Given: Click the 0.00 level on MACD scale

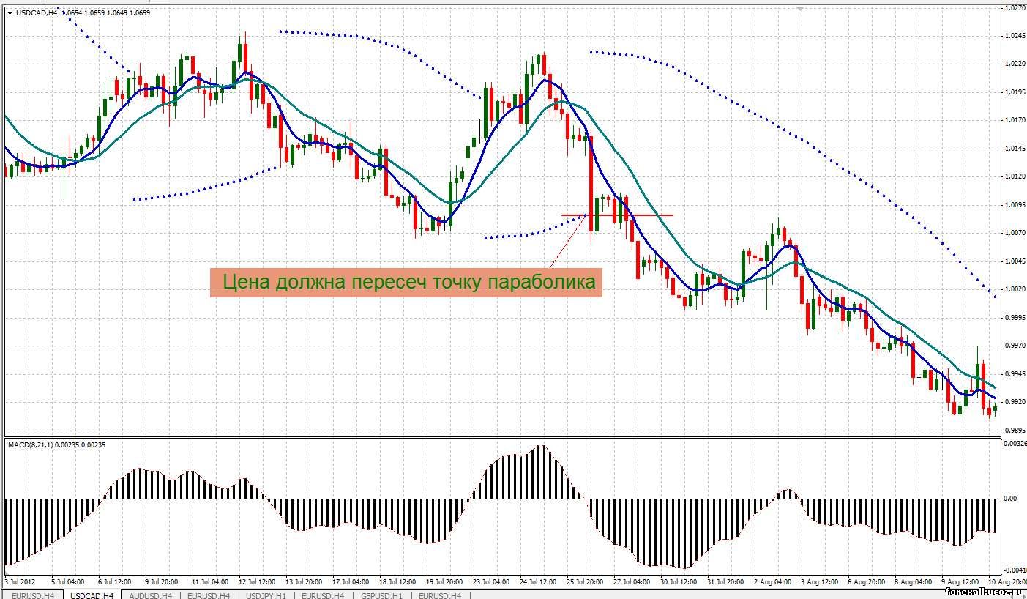Looking at the screenshot, I should (x=1010, y=499).
